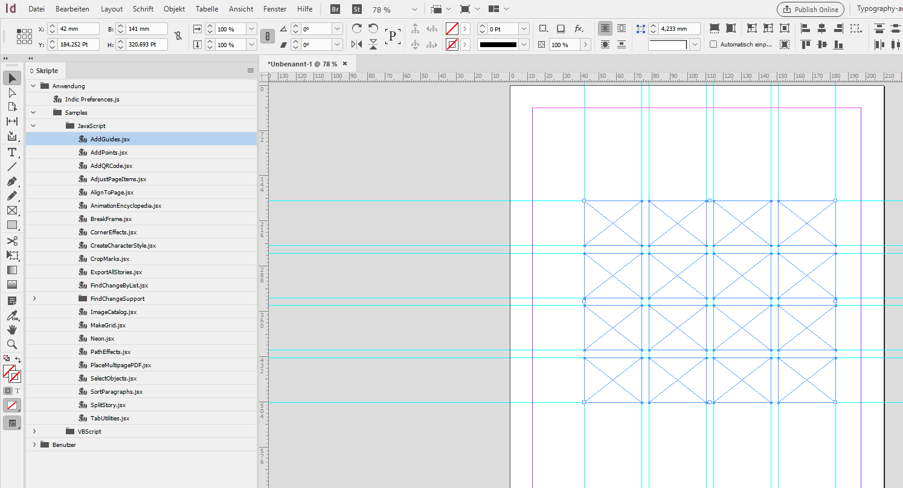Click the Publish Online button

tap(811, 9)
